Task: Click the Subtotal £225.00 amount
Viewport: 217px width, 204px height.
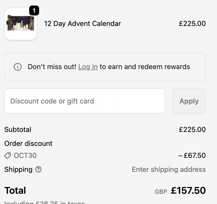Action: click(192, 130)
